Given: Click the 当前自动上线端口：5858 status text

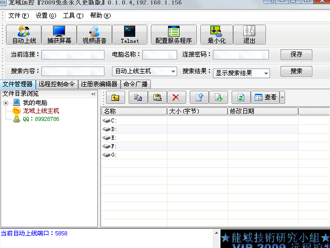Looking at the screenshot, I should 34,233.
